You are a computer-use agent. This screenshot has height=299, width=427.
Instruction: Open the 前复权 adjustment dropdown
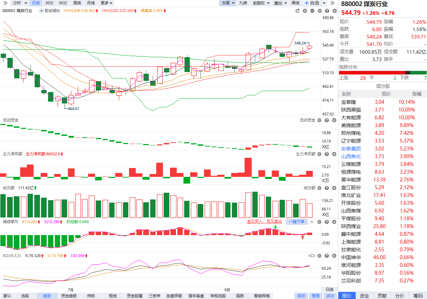click(x=261, y=3)
